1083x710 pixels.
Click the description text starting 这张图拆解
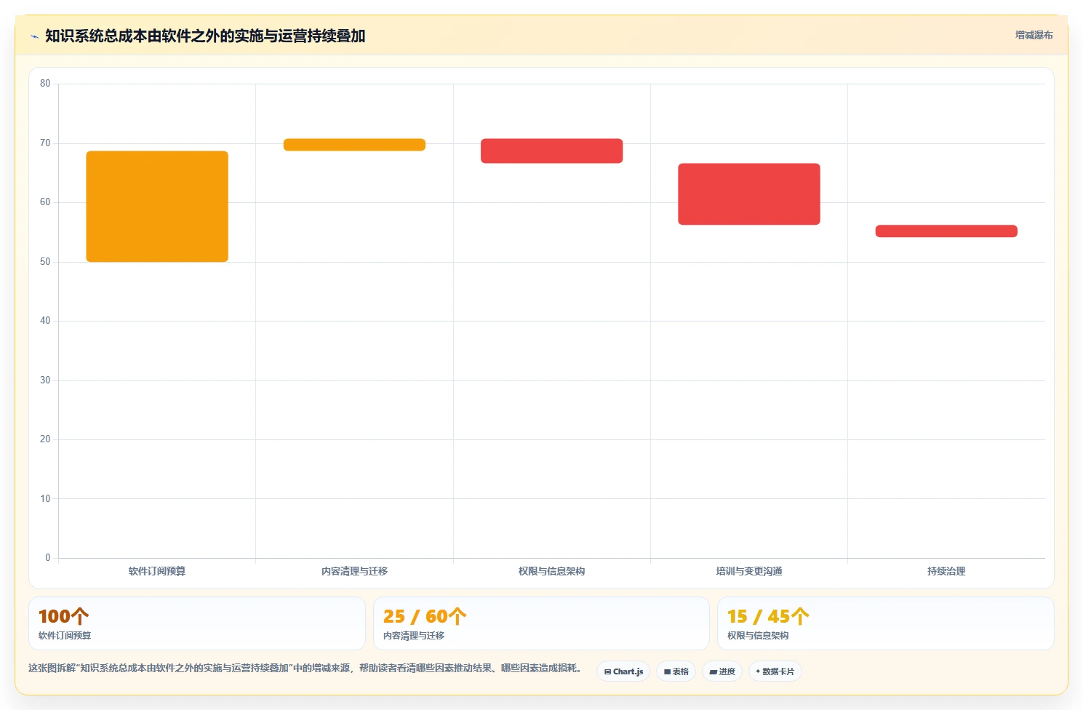[305, 668]
